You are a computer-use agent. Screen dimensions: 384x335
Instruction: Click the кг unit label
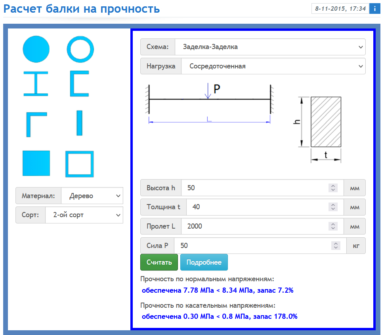356,246
